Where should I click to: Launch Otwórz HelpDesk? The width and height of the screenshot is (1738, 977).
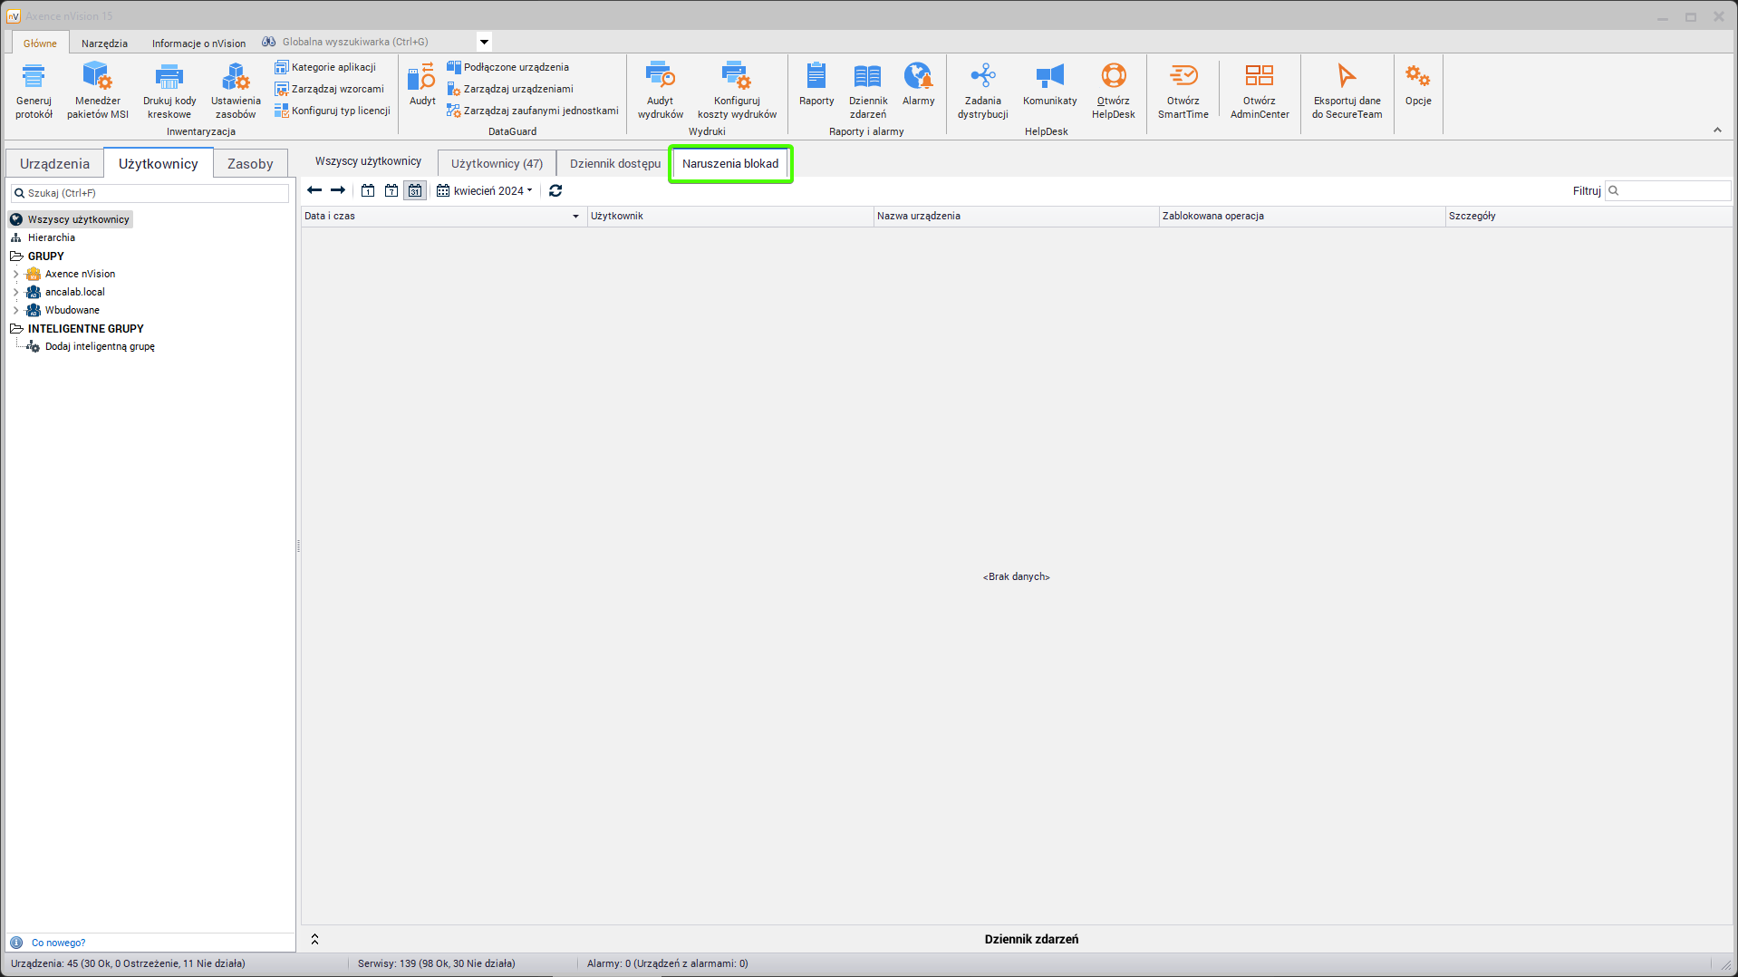point(1113,89)
